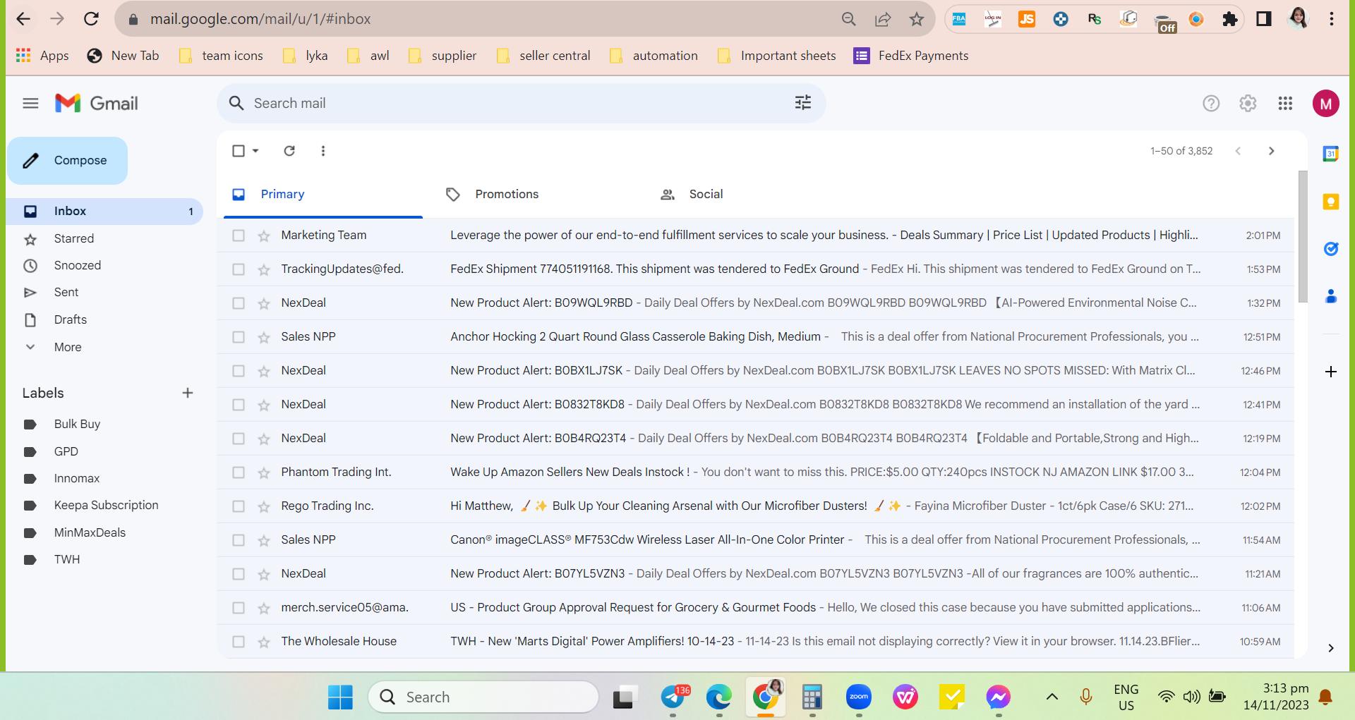
Task: Switch to the Primary tab
Action: point(323,195)
